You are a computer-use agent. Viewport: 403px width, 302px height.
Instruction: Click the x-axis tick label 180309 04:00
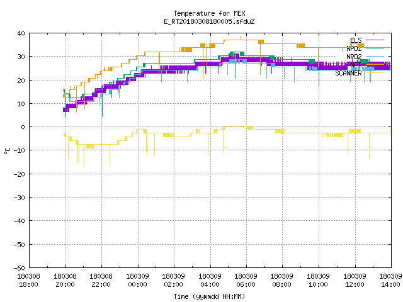tap(210, 281)
